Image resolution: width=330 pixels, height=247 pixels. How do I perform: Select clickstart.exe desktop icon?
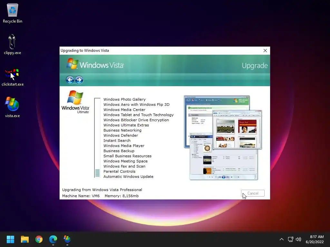[13, 77]
